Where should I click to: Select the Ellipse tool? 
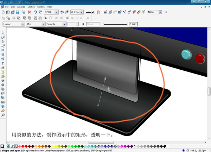tap(3, 55)
